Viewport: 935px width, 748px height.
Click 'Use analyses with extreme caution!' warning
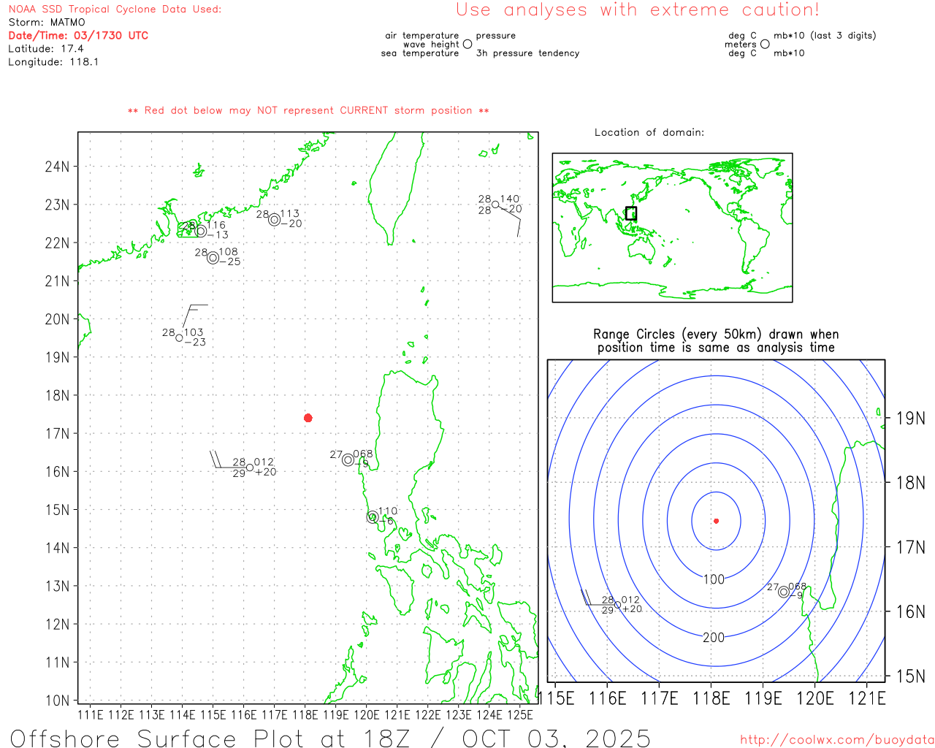point(638,10)
